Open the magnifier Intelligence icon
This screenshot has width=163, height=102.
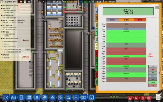pyautogui.click(x=68, y=98)
